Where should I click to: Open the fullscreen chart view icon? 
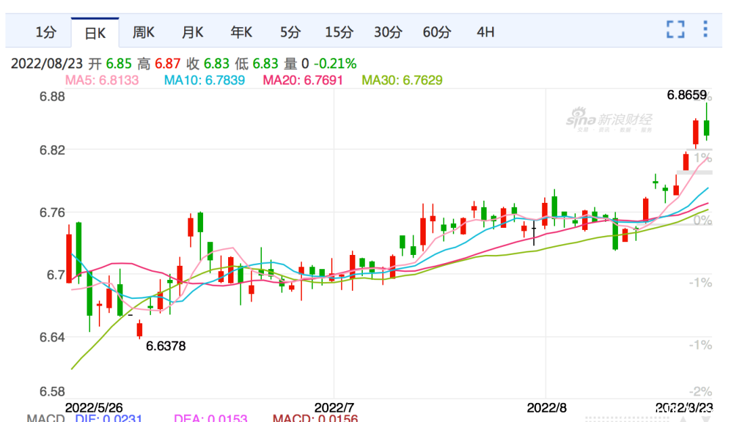(675, 29)
